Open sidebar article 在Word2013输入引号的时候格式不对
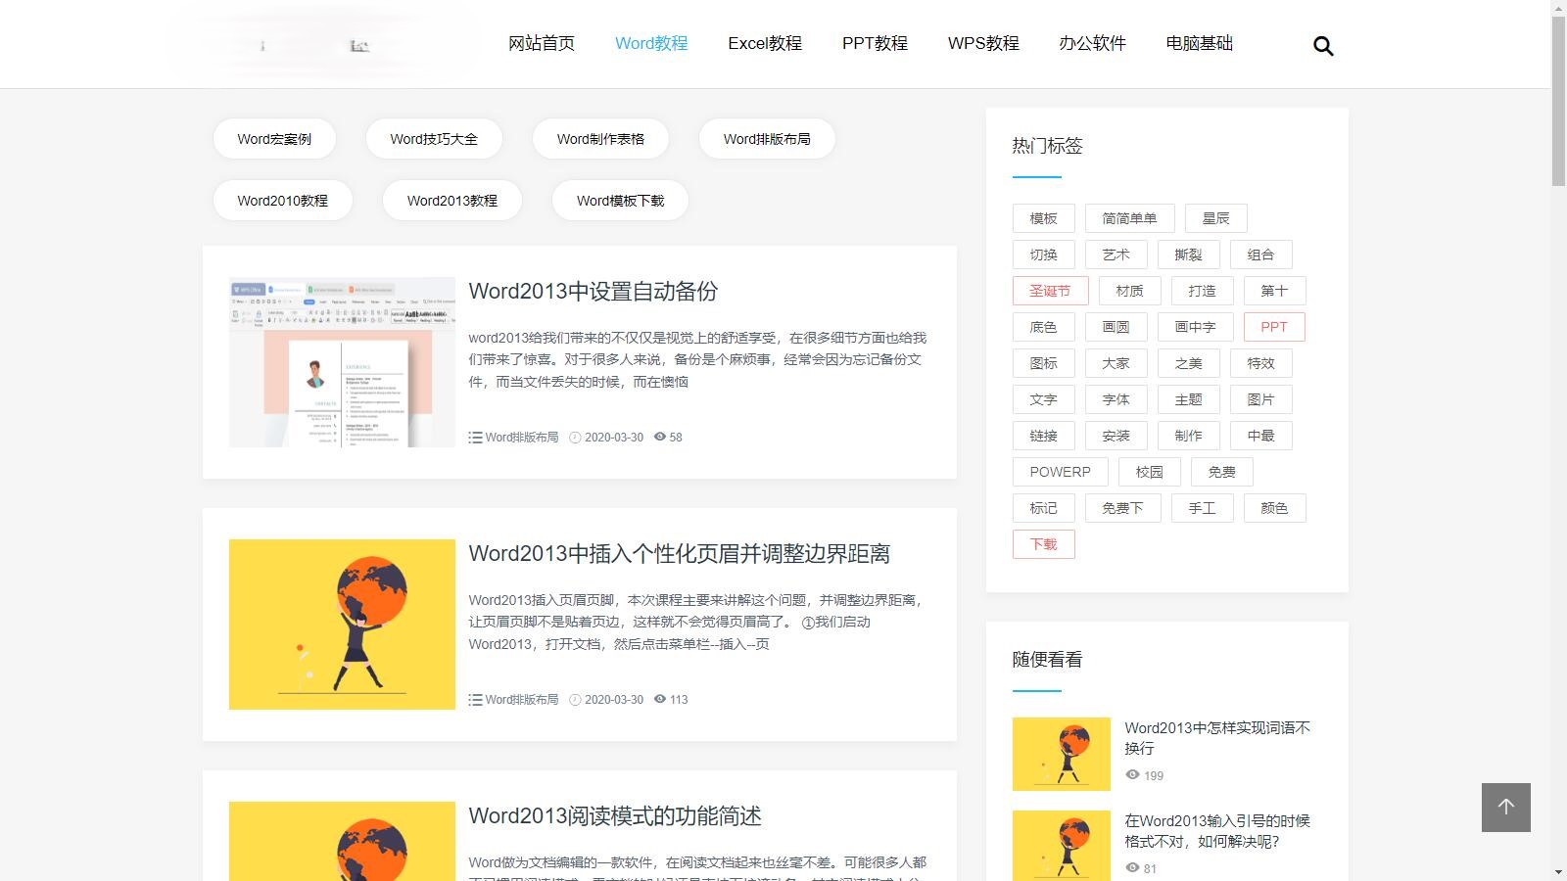This screenshot has width=1567, height=881. (x=1217, y=831)
